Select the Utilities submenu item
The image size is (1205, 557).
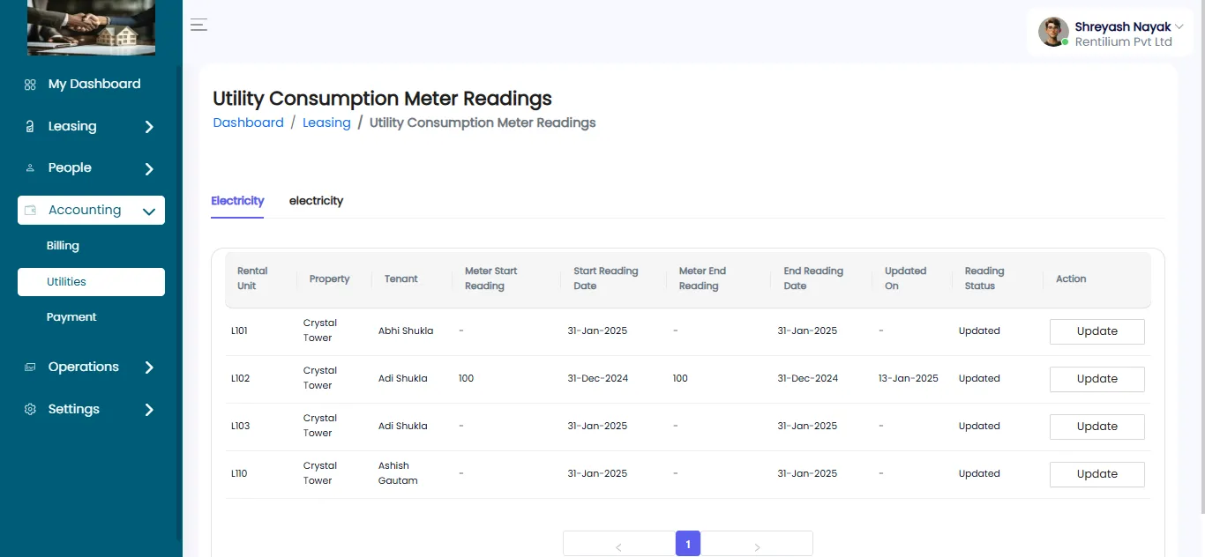(91, 282)
